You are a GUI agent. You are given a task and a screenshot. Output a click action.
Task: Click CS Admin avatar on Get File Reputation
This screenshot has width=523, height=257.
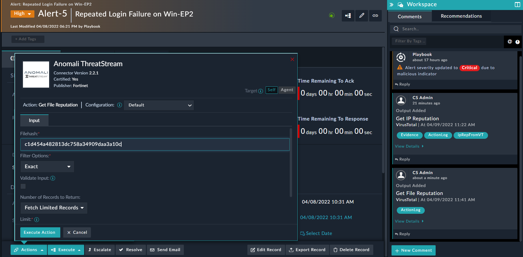pos(401,175)
